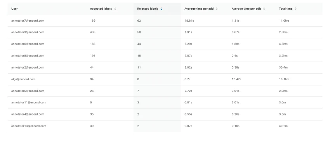The width and height of the screenshot is (330, 141).
Task: Select user annotator2@encord.com
Action: (28, 67)
